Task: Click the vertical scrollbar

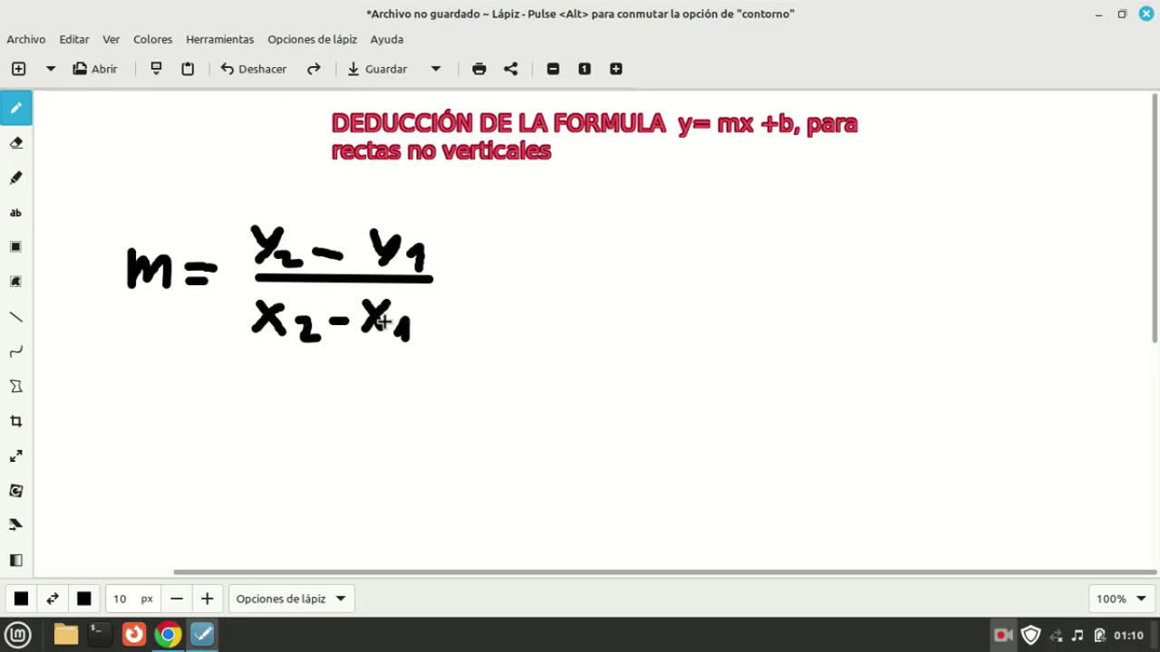Action: pyautogui.click(x=1155, y=217)
